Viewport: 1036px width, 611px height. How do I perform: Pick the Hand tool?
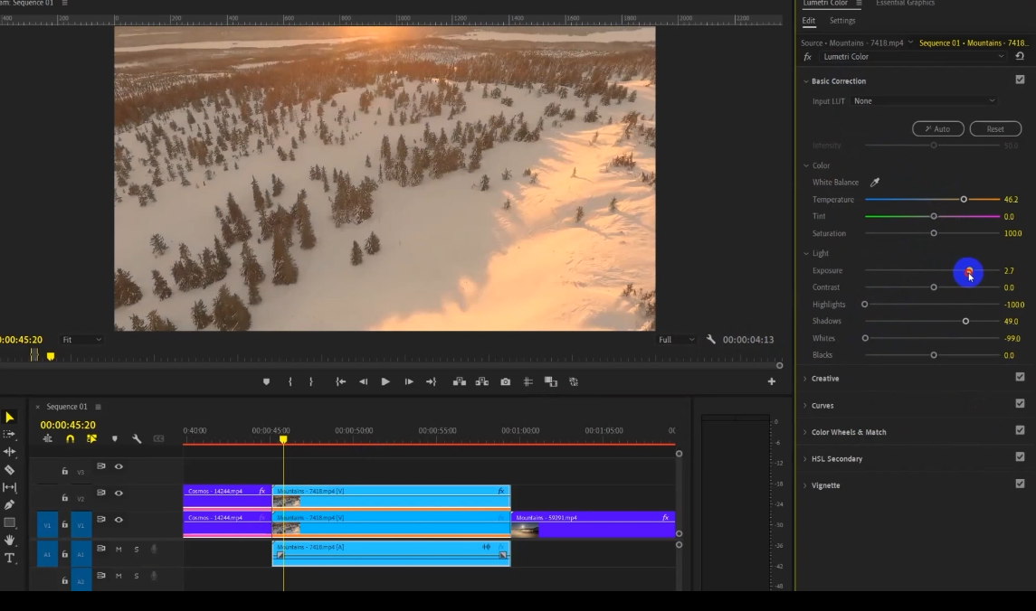(10, 540)
